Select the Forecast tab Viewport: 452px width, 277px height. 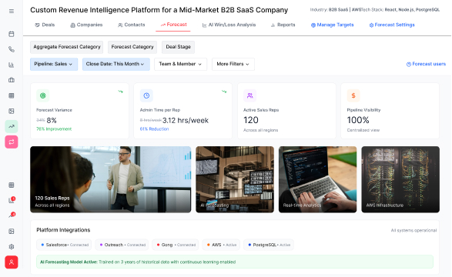point(173,25)
